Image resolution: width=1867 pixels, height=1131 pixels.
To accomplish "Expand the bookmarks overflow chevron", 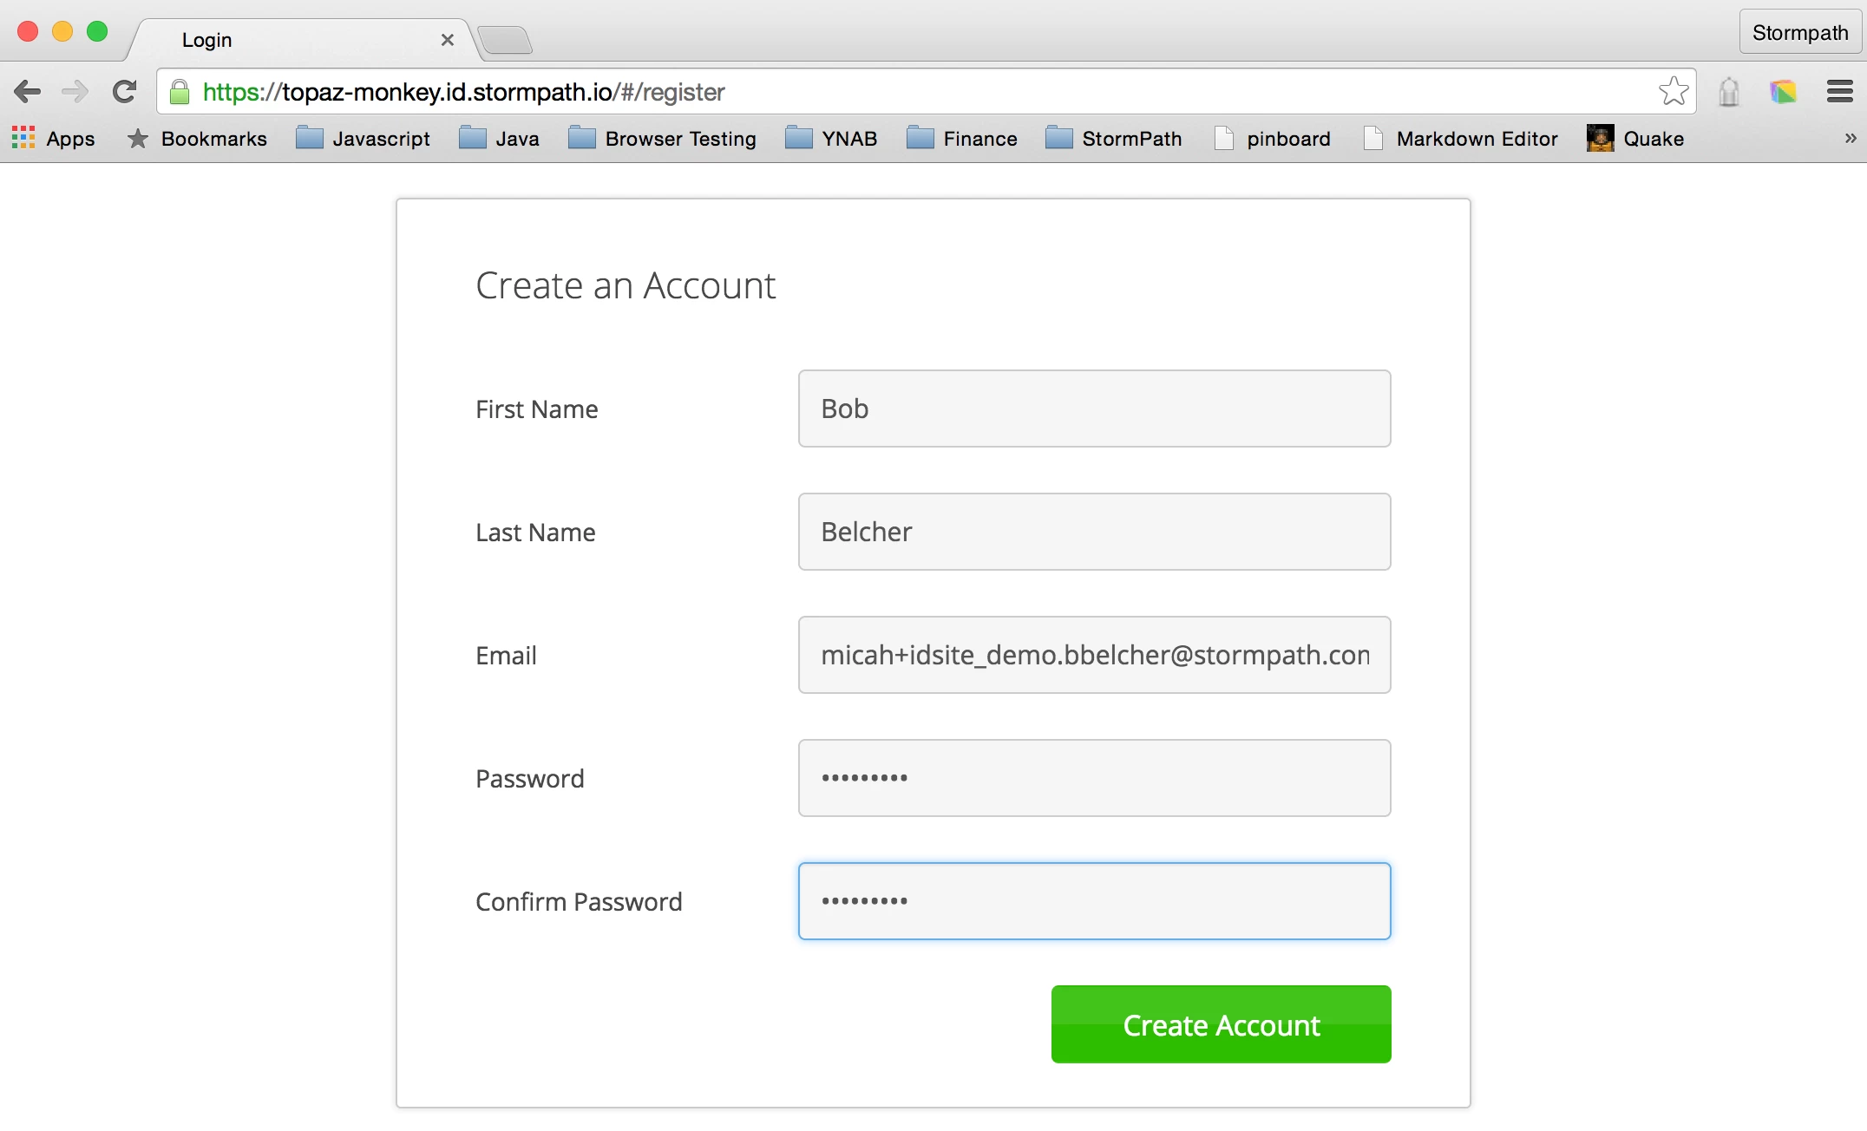I will [1850, 138].
